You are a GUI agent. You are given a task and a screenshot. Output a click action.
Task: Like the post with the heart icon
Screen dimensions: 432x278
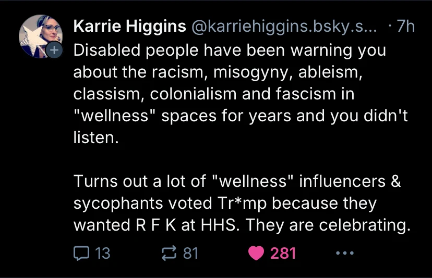tap(256, 253)
